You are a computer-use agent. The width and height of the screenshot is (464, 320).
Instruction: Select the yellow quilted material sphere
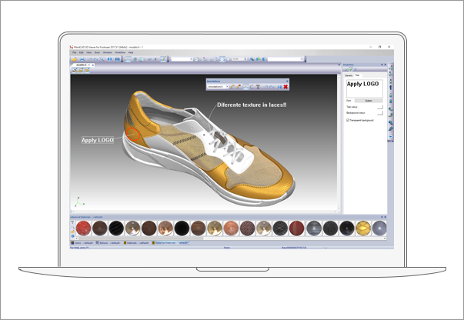tap(363, 228)
